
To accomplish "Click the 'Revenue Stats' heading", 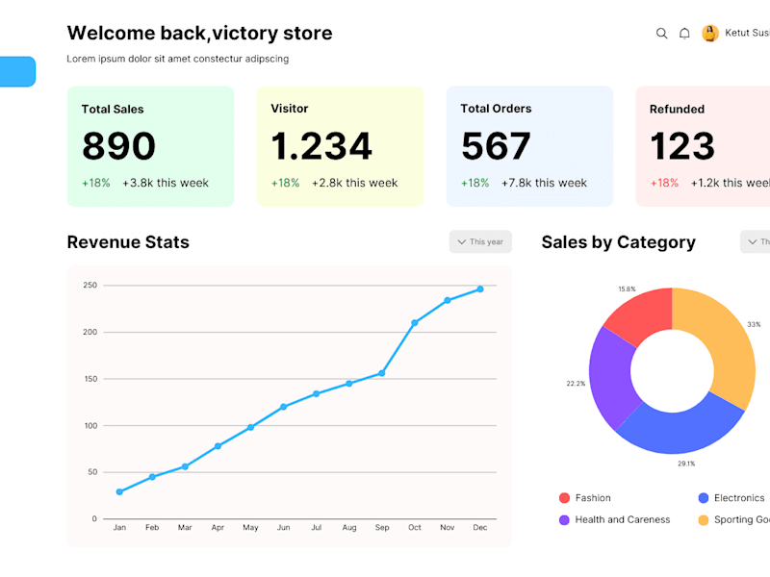I will point(128,242).
